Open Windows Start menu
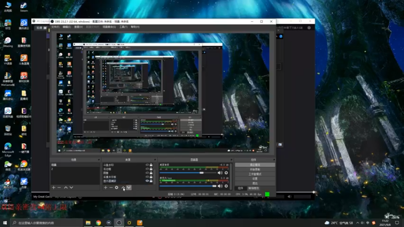 coord(5,222)
